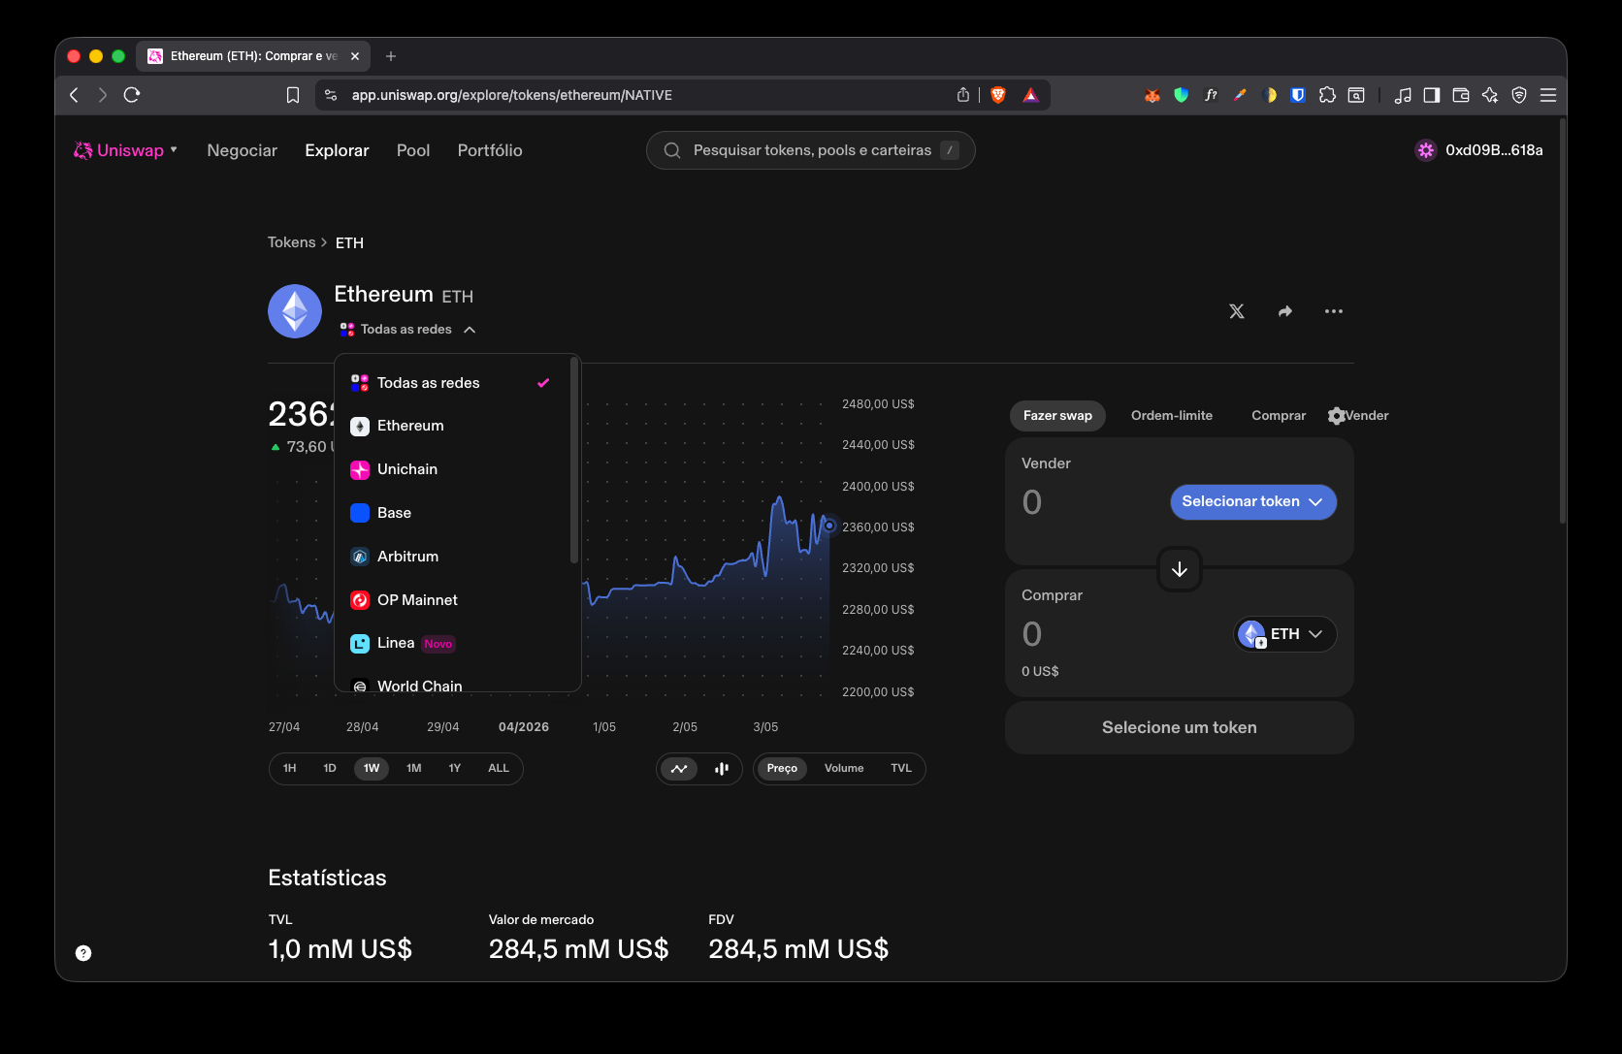Open the wallet avatar icon

point(1425,150)
